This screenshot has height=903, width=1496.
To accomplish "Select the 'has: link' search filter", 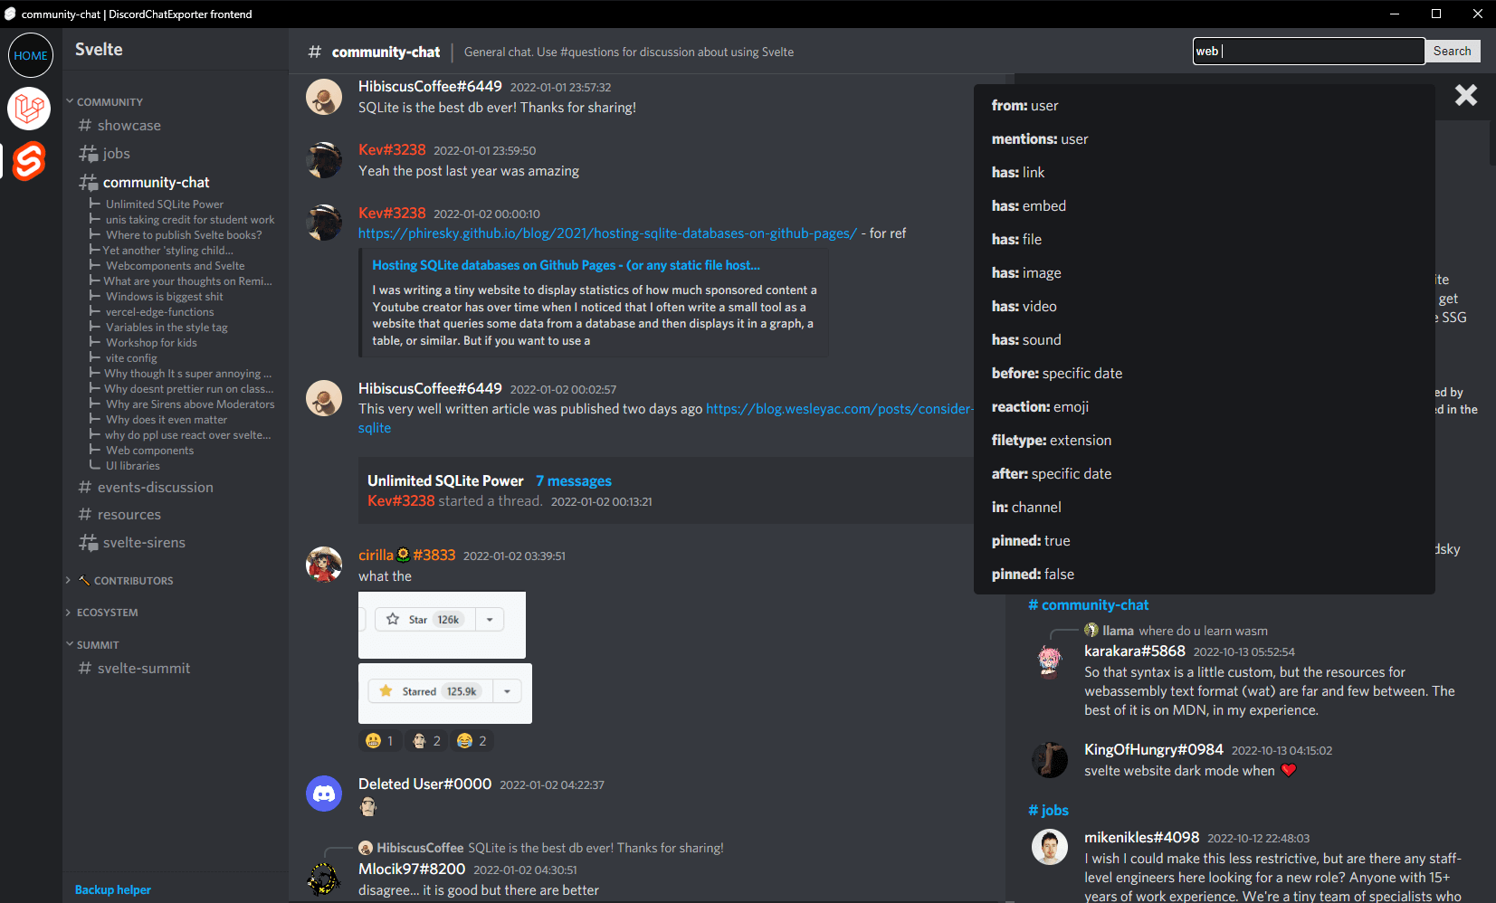I will click(x=1204, y=173).
